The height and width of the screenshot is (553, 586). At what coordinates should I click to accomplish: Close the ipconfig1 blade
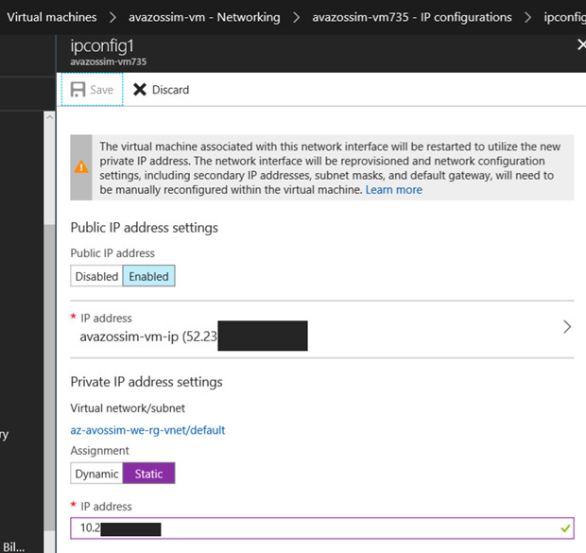[580, 45]
